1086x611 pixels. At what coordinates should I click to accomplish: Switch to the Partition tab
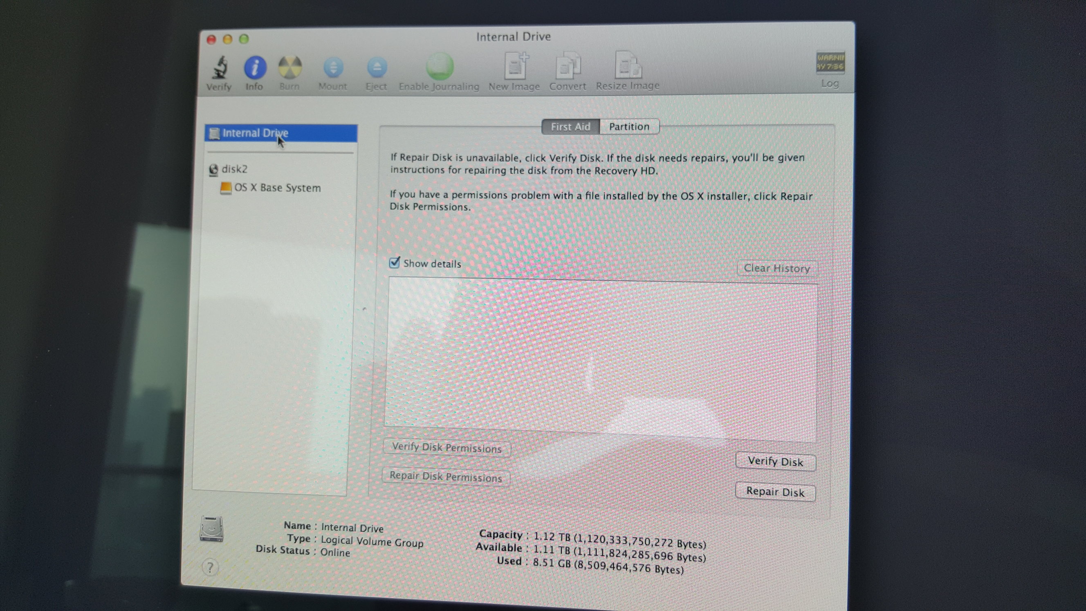click(629, 126)
